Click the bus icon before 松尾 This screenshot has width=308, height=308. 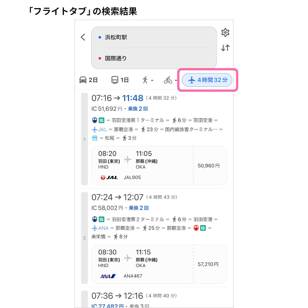95,138
